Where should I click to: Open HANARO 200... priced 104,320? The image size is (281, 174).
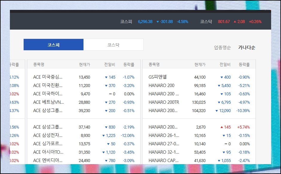(x=163, y=111)
